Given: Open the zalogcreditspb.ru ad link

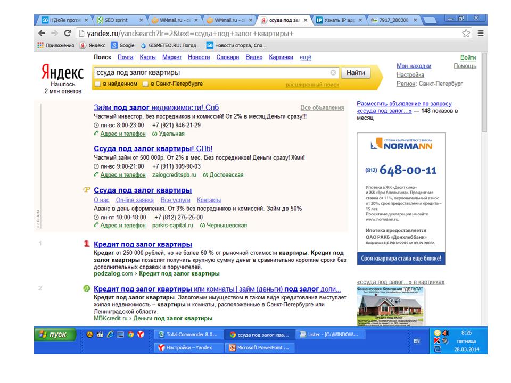Looking at the screenshot, I should coord(174,175).
